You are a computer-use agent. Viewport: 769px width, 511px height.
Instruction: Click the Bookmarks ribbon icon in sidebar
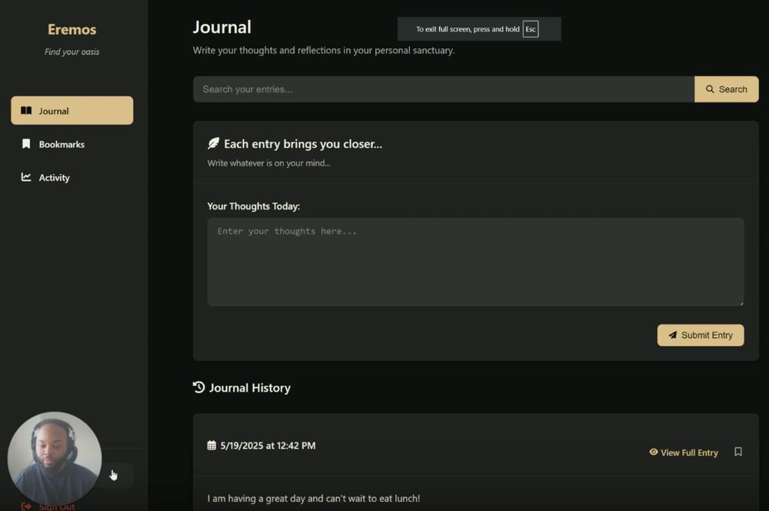pos(26,144)
